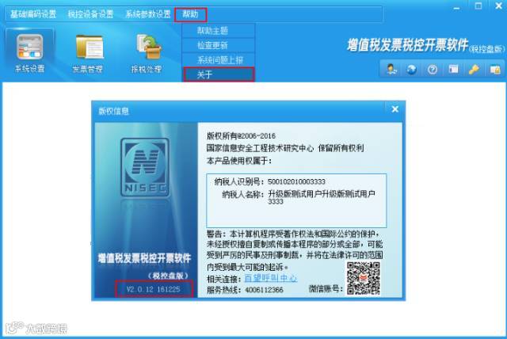
Task: Click the service hotline number 4006112366
Action: coord(264,290)
